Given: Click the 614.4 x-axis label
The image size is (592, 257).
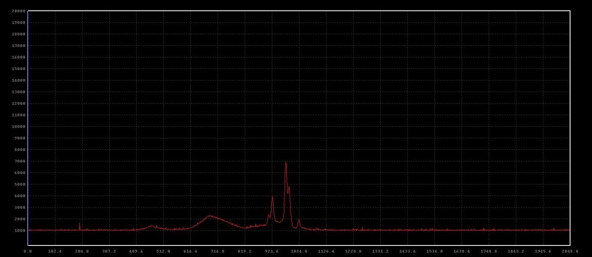Looking at the screenshot, I should pyautogui.click(x=191, y=251).
